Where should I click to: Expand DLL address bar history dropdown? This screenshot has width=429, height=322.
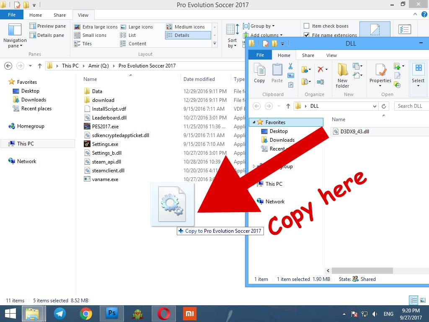click(x=375, y=106)
